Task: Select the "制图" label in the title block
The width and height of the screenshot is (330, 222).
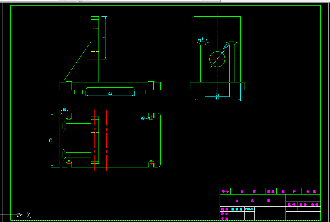Action: pos(224,209)
